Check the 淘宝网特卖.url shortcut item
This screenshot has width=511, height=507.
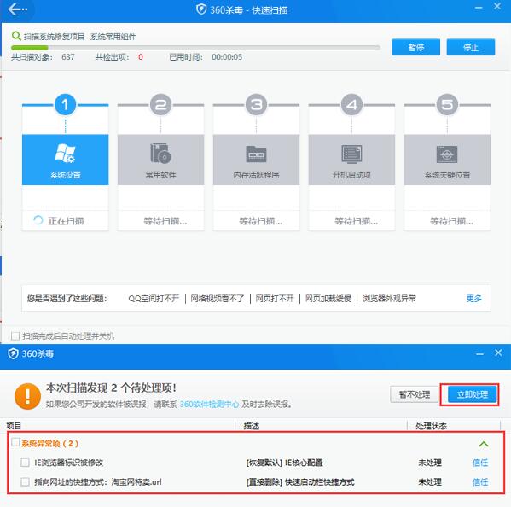pyautogui.click(x=25, y=481)
